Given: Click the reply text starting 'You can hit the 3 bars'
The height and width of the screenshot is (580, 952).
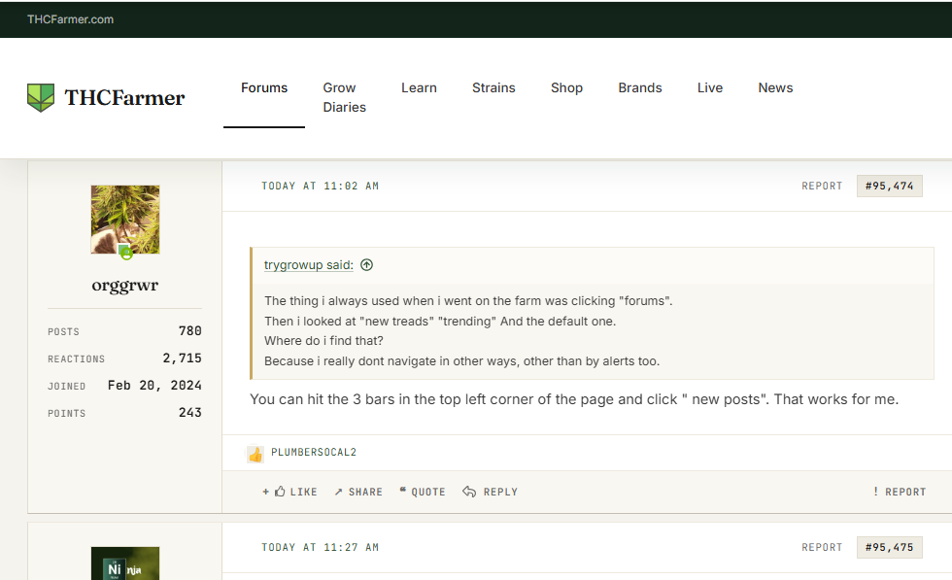Looking at the screenshot, I should point(574,399).
